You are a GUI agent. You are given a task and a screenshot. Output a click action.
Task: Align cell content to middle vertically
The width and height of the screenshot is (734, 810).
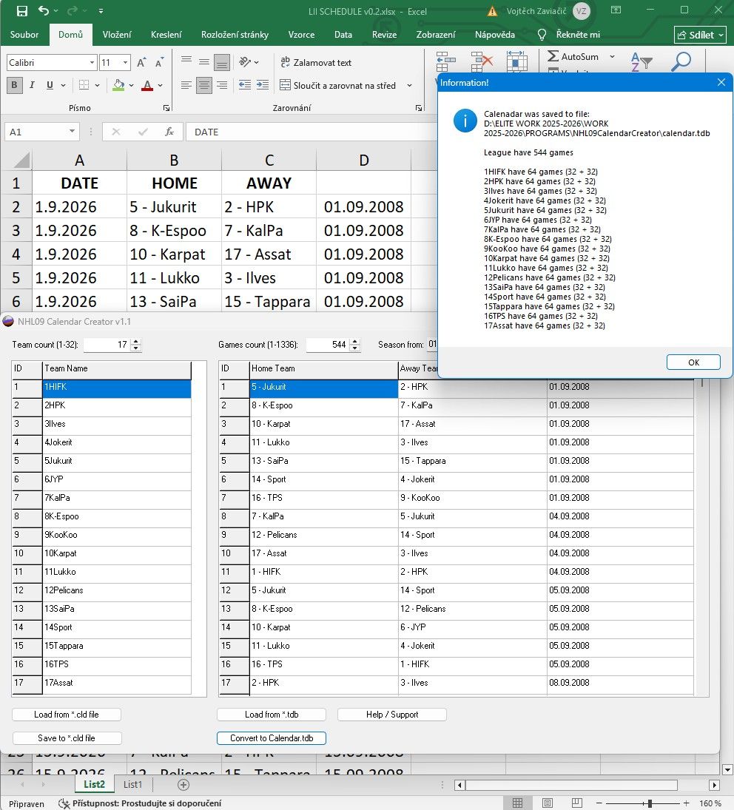[204, 62]
